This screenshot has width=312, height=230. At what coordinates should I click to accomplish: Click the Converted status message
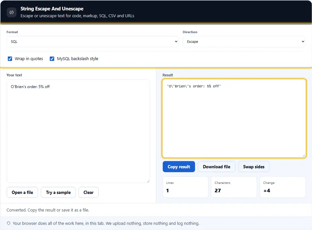point(48,210)
